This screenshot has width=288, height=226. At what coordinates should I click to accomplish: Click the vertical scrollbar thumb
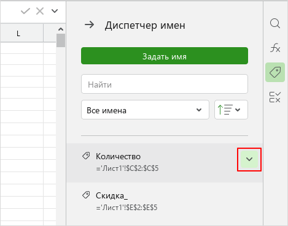[x=61, y=40]
